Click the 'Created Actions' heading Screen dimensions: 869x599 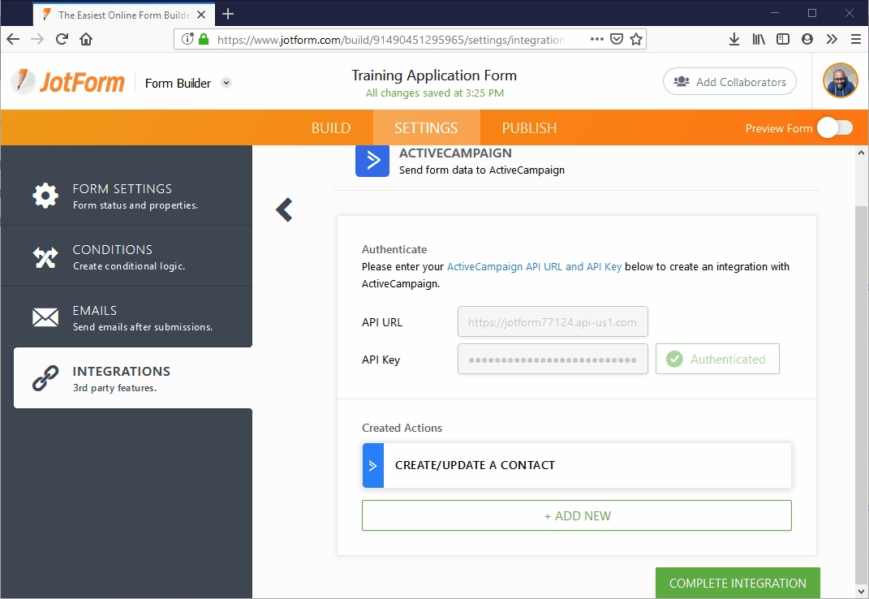click(402, 429)
